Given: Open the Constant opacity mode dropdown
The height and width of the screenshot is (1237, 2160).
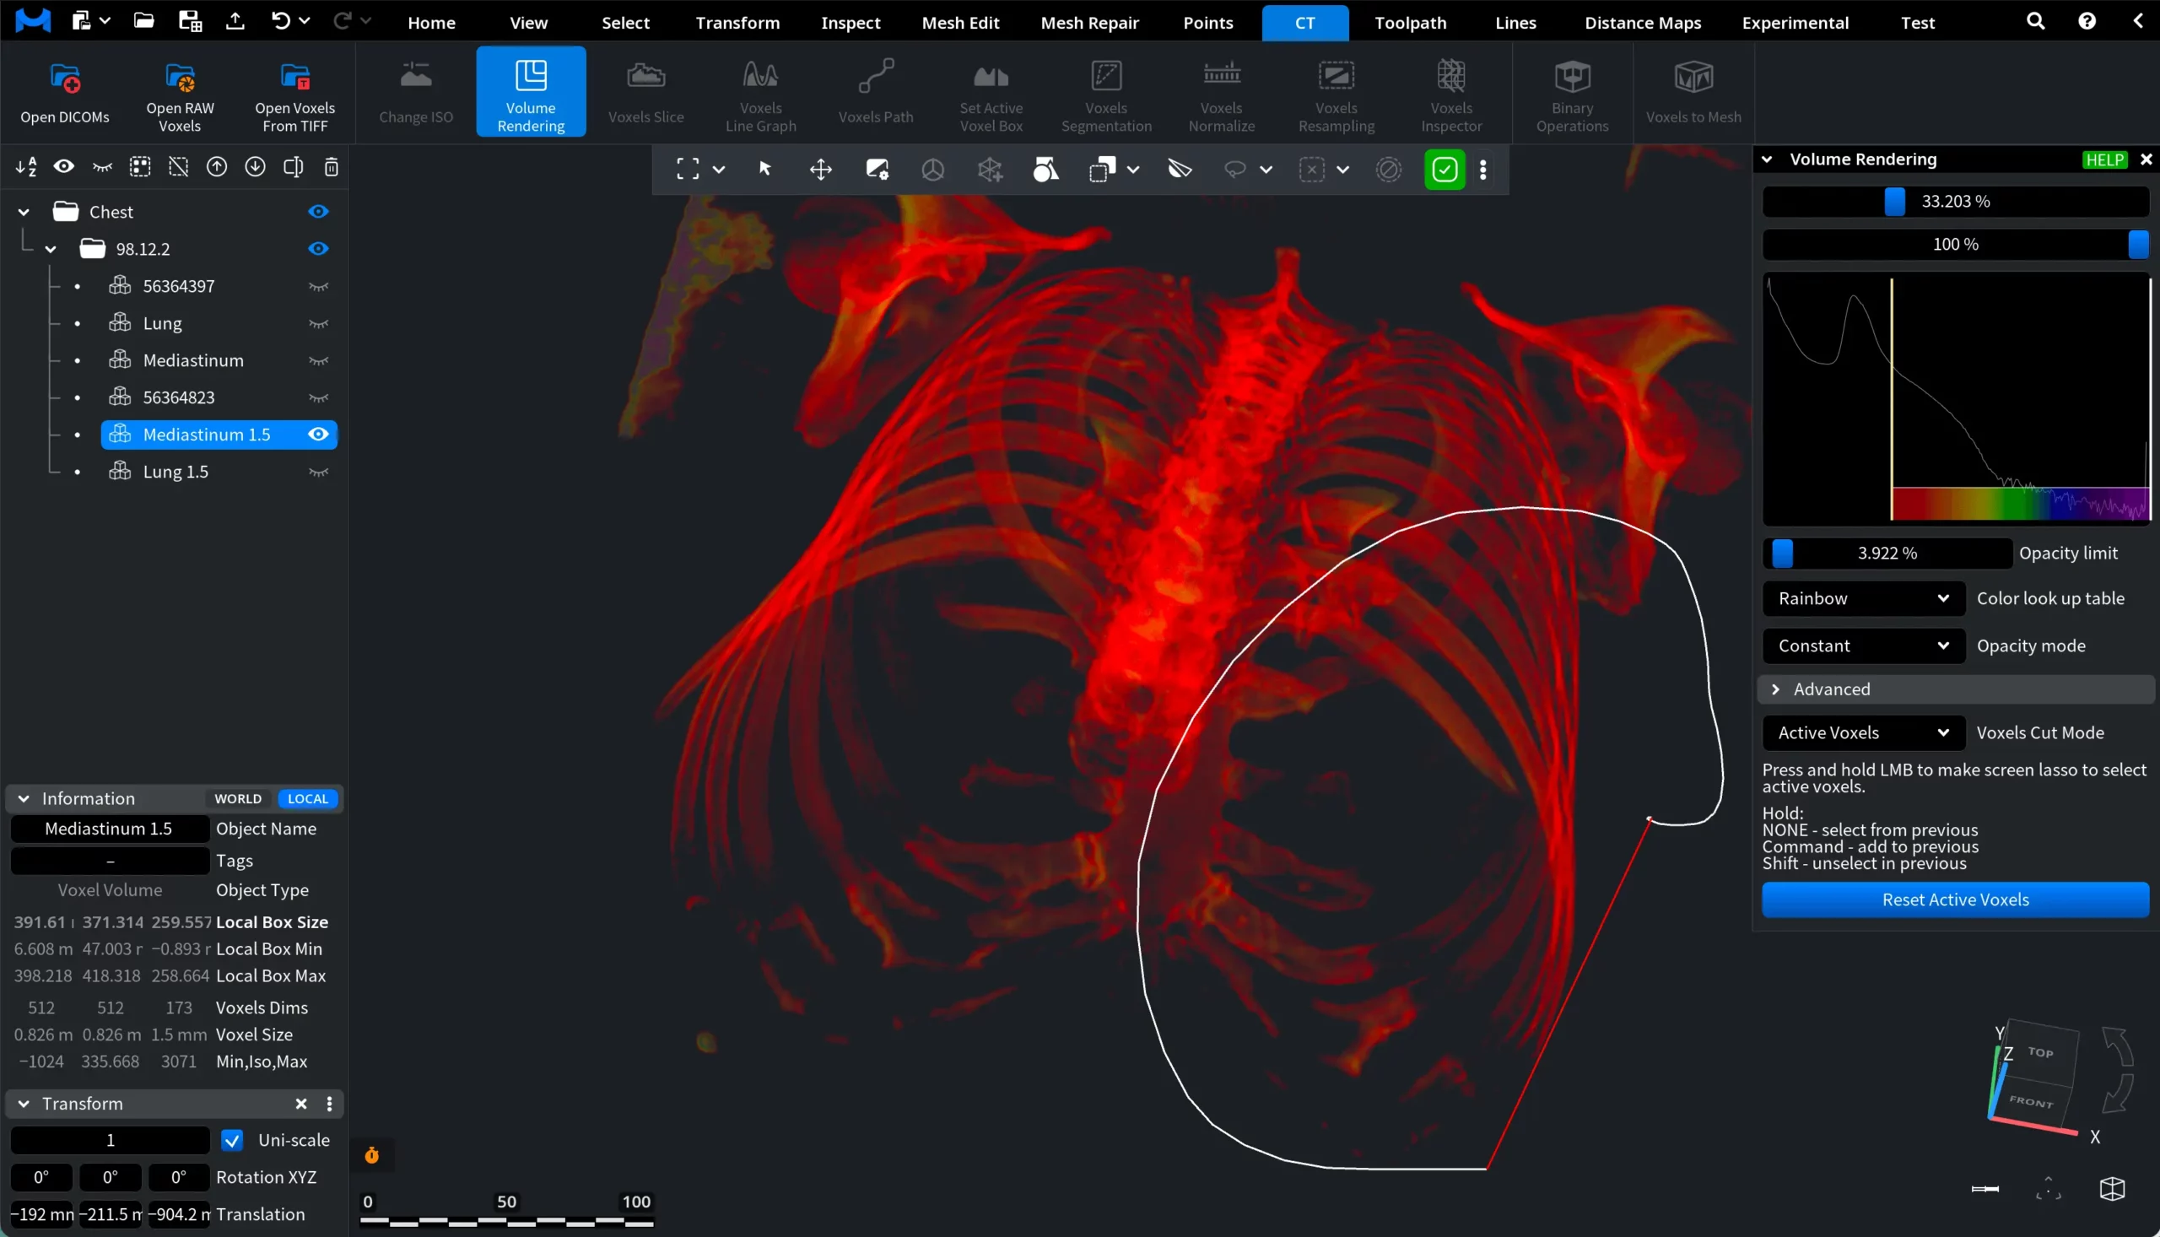Looking at the screenshot, I should (x=1864, y=646).
